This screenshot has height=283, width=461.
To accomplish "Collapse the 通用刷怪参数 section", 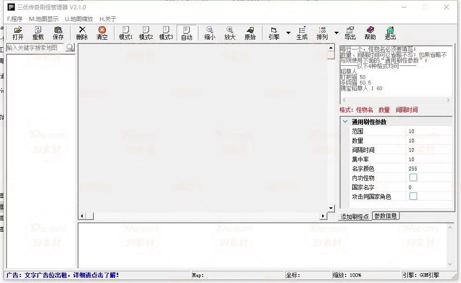I will click(345, 122).
